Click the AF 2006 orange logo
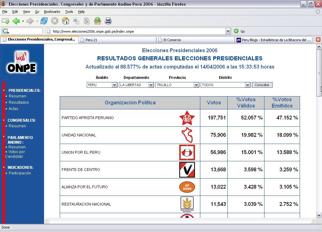The width and height of the screenshot is (322, 232). point(187,187)
